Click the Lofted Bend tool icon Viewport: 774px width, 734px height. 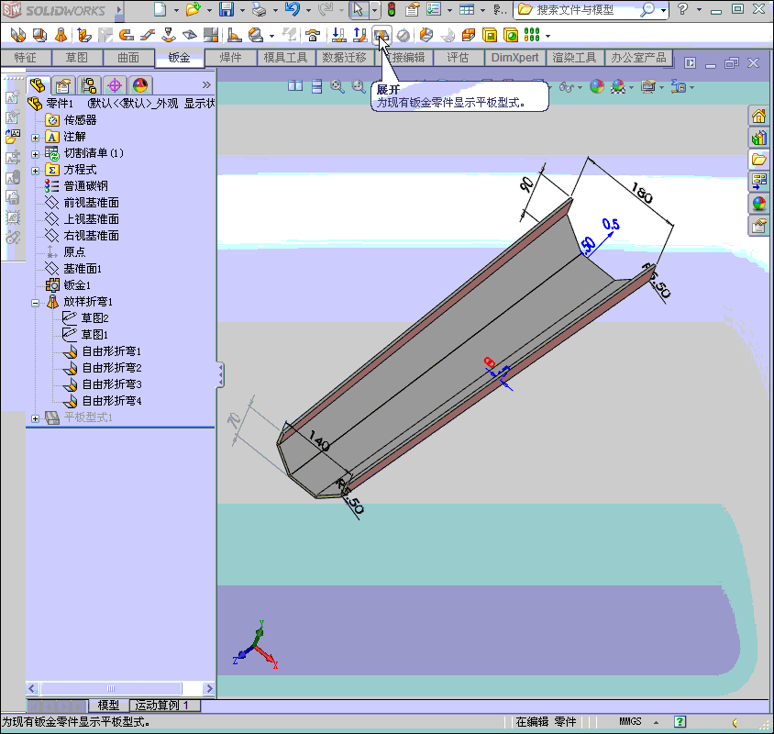point(61,35)
